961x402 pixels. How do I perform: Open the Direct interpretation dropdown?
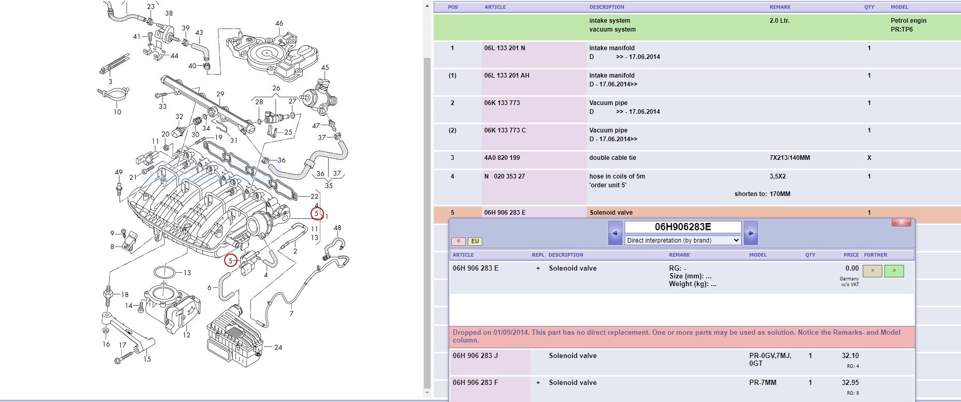[x=683, y=240]
